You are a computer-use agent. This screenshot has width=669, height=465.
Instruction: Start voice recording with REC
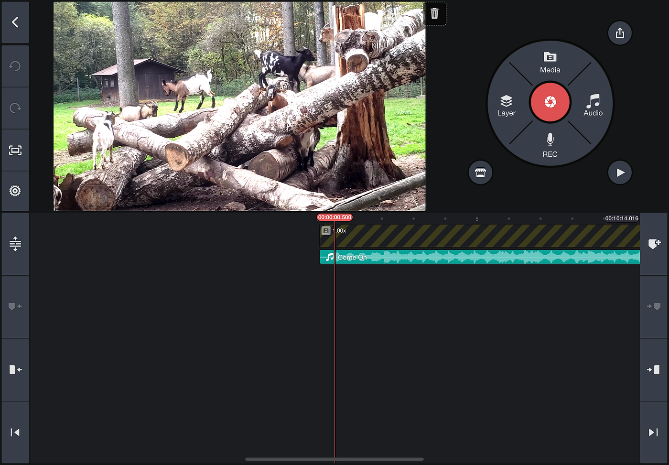[550, 146]
